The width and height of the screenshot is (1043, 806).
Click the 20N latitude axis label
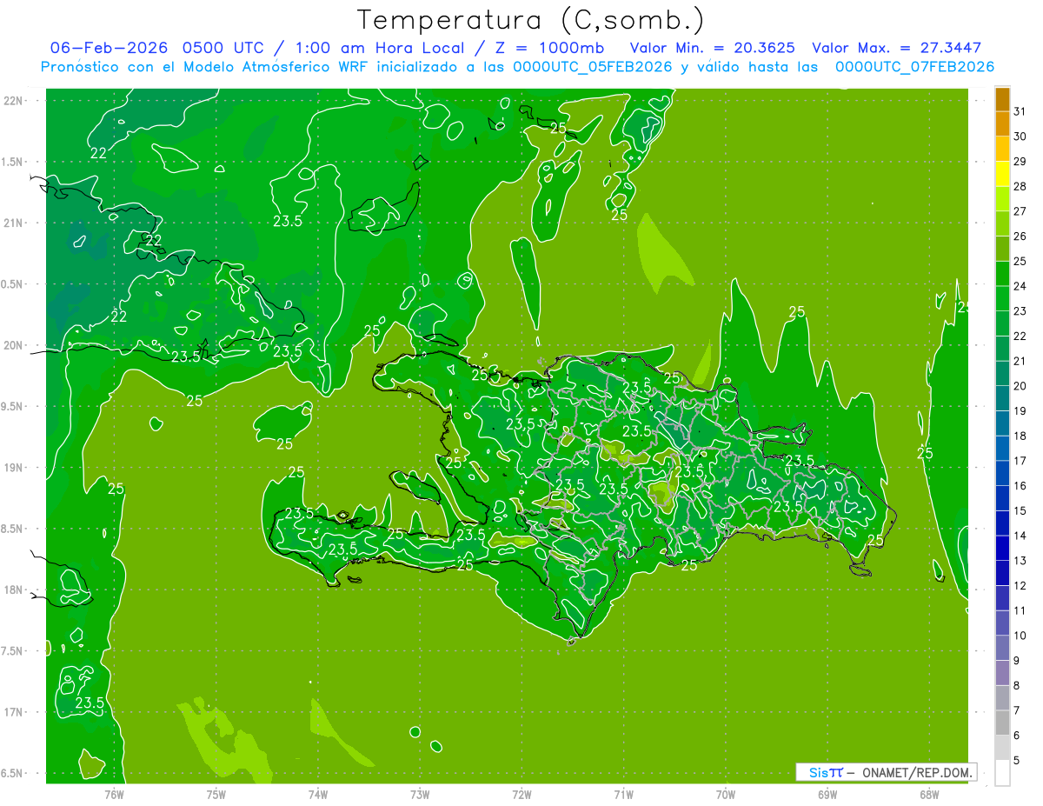pos(13,345)
